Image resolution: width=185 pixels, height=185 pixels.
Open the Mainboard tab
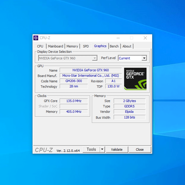click(55, 46)
